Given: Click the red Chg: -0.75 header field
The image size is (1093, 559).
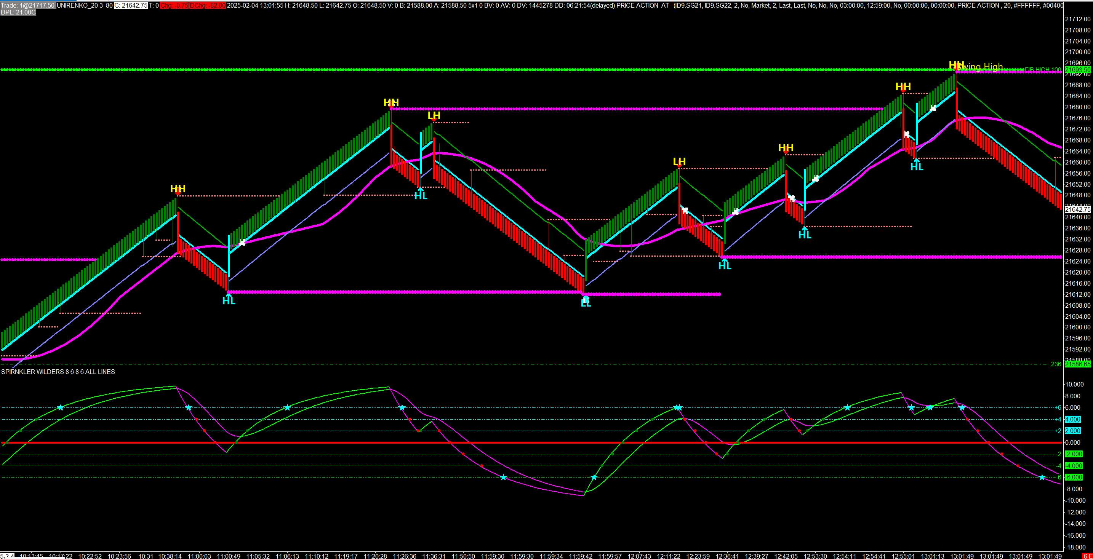Looking at the screenshot, I should [x=174, y=5].
